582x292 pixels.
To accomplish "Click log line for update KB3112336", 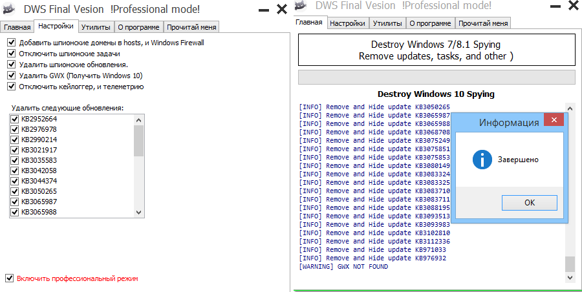I will point(374,241).
